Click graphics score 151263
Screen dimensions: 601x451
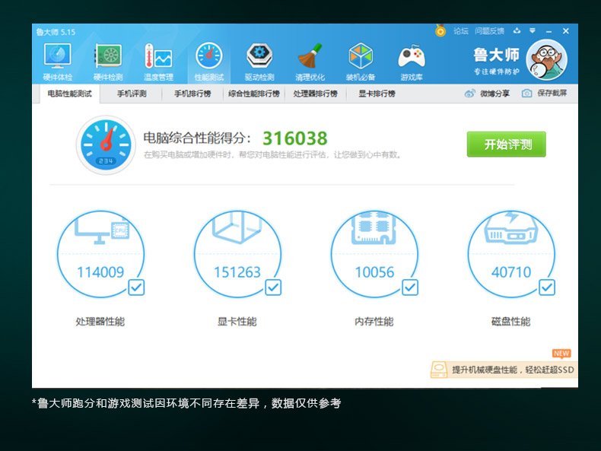pyautogui.click(x=237, y=272)
